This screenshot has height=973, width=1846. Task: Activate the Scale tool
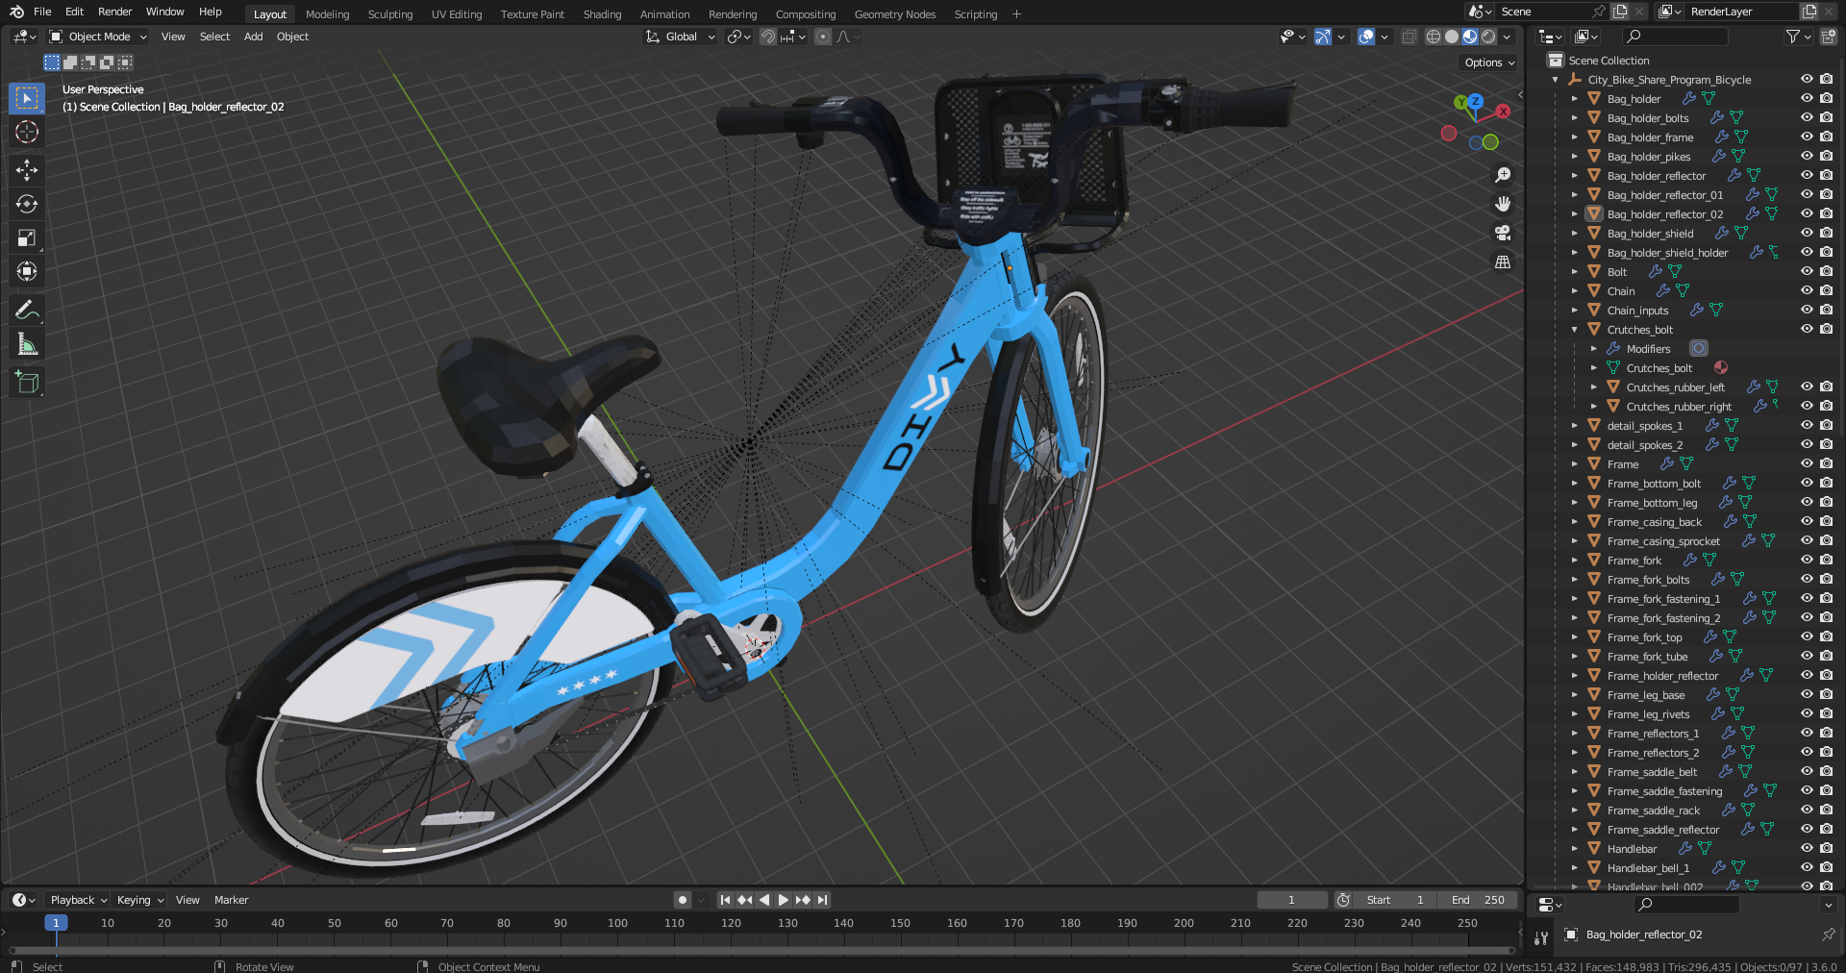coord(27,237)
